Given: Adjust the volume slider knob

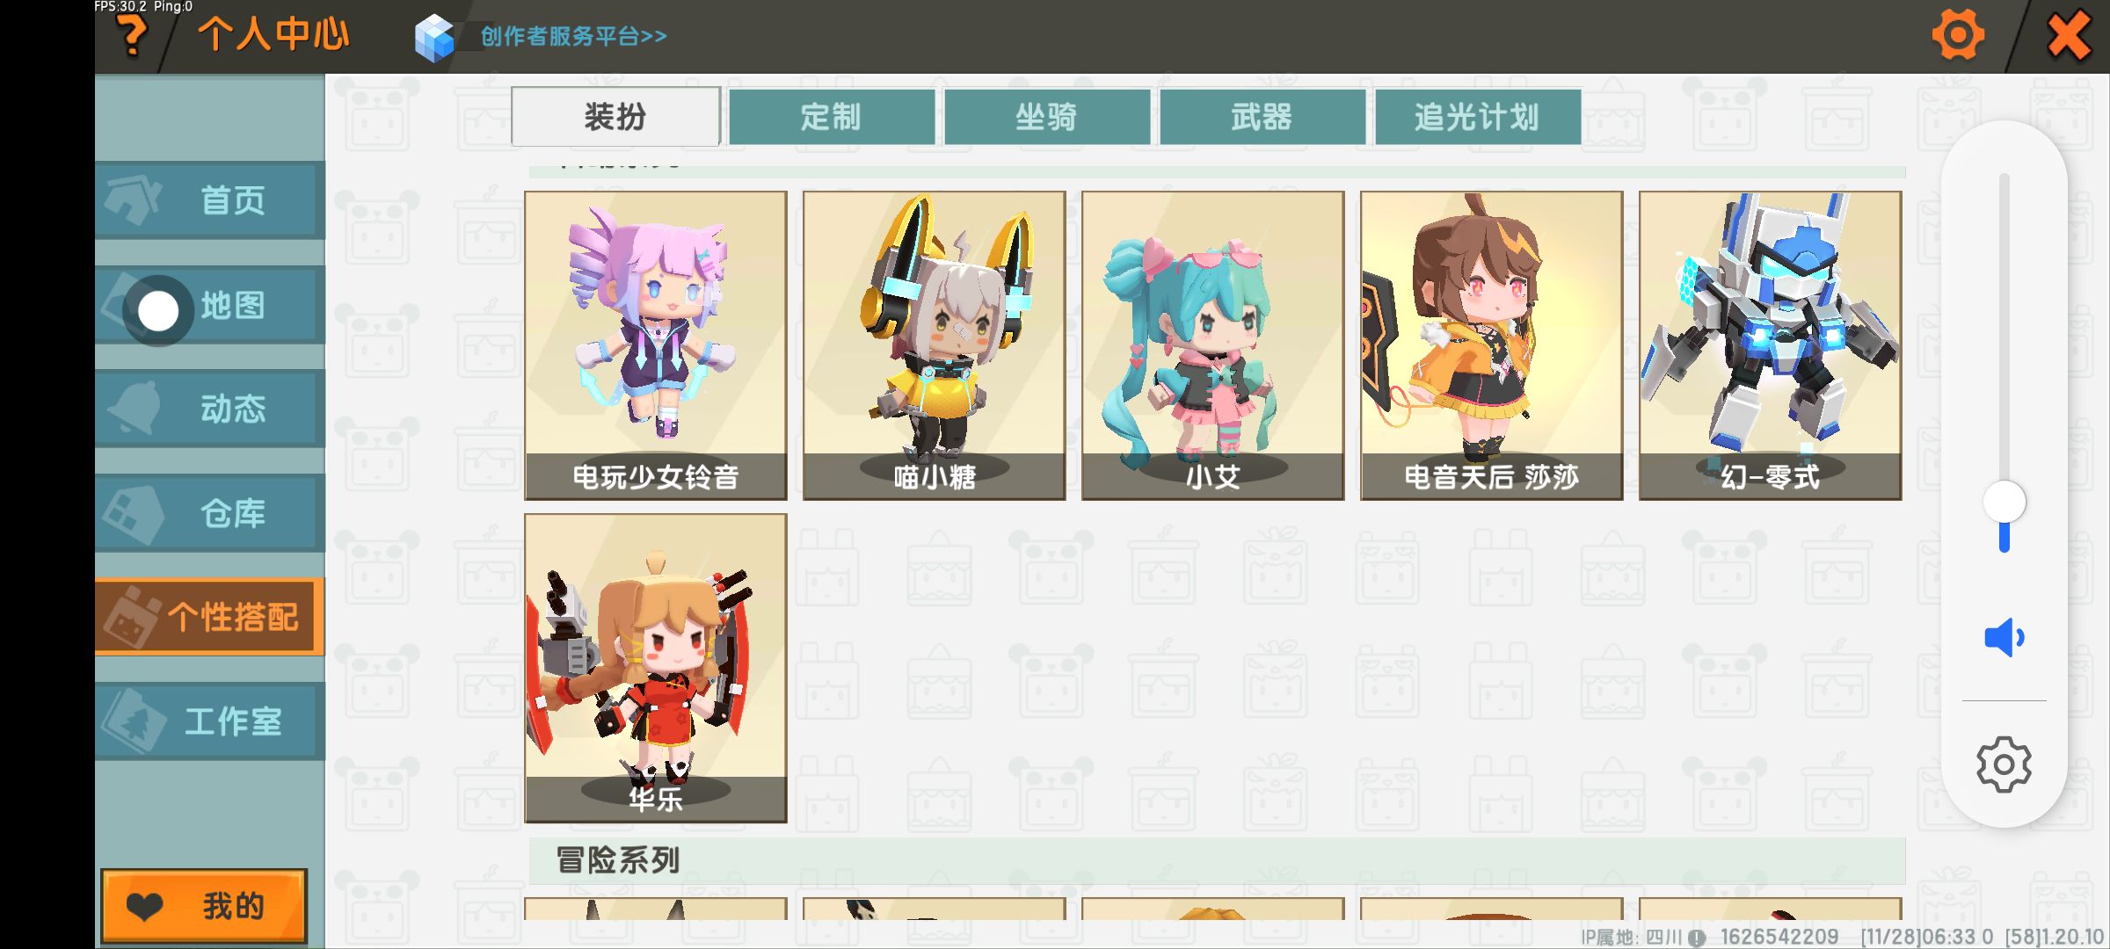Looking at the screenshot, I should (2004, 503).
